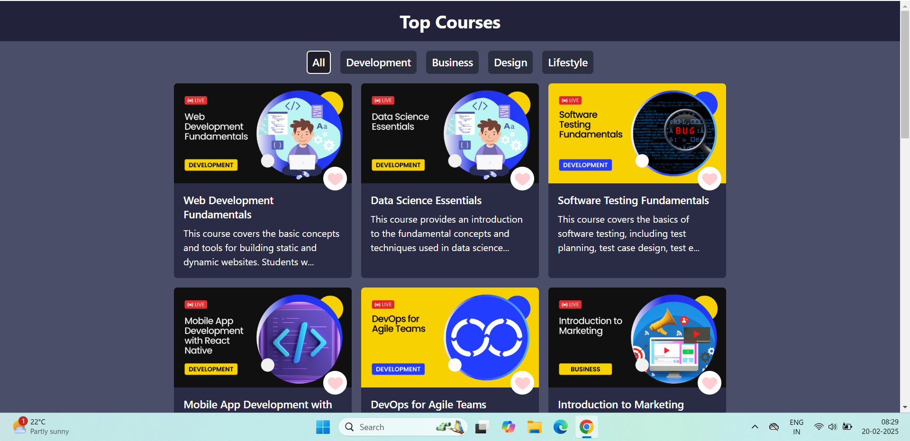Like the DevOps for Agile Teams heart

pos(522,383)
